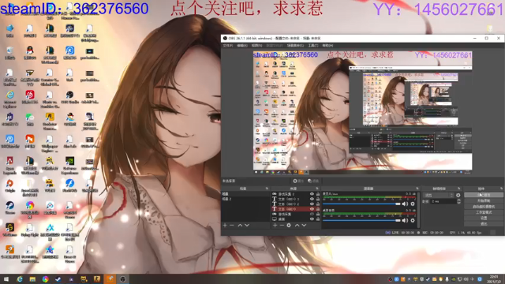Toggle lock on highlighted 文本 (GDI+) source
The height and width of the screenshot is (284, 505).
[x=317, y=209]
